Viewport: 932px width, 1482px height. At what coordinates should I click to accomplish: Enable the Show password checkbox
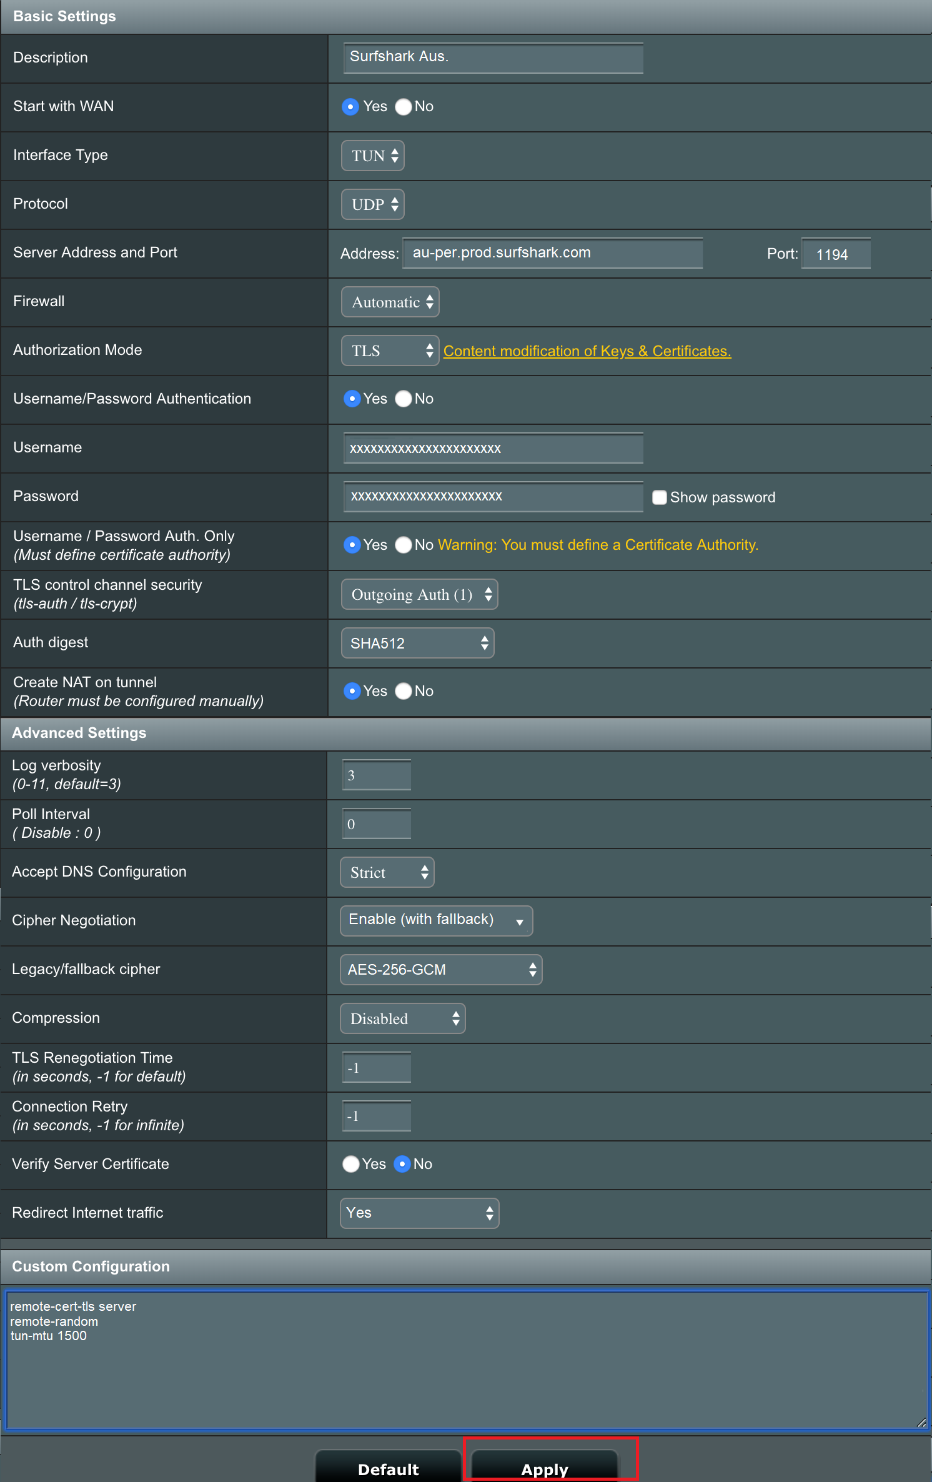[659, 497]
